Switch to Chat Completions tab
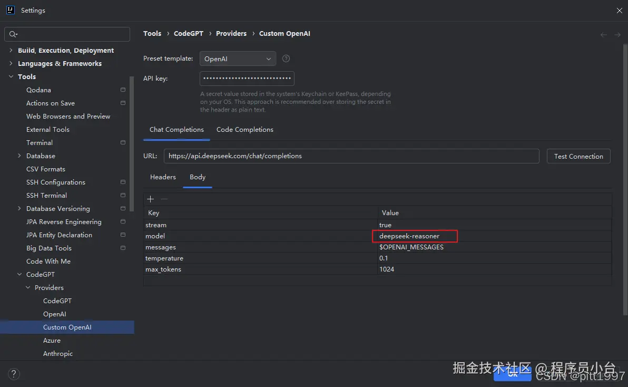The width and height of the screenshot is (628, 387). (x=176, y=129)
